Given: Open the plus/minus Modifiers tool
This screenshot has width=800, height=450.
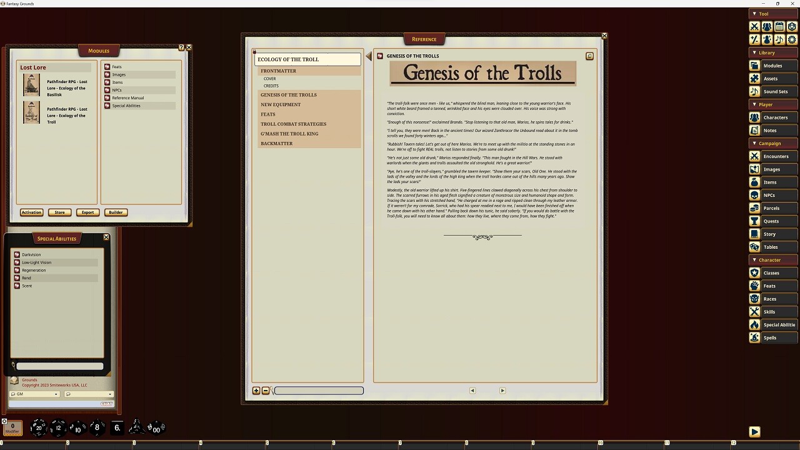Looking at the screenshot, I should click(x=754, y=39).
